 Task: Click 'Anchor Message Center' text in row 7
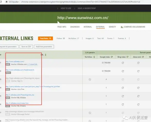pyautogui.click(x=21, y=114)
